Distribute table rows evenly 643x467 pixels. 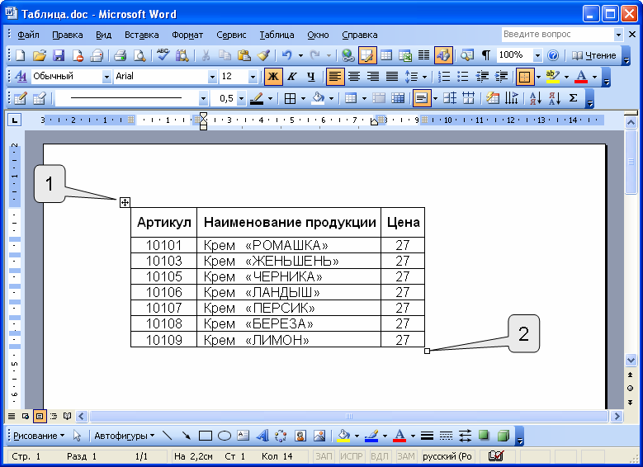tap(450, 98)
